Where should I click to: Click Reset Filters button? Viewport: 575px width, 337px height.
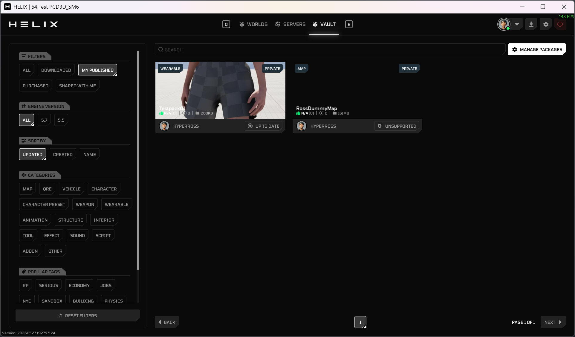tap(78, 315)
